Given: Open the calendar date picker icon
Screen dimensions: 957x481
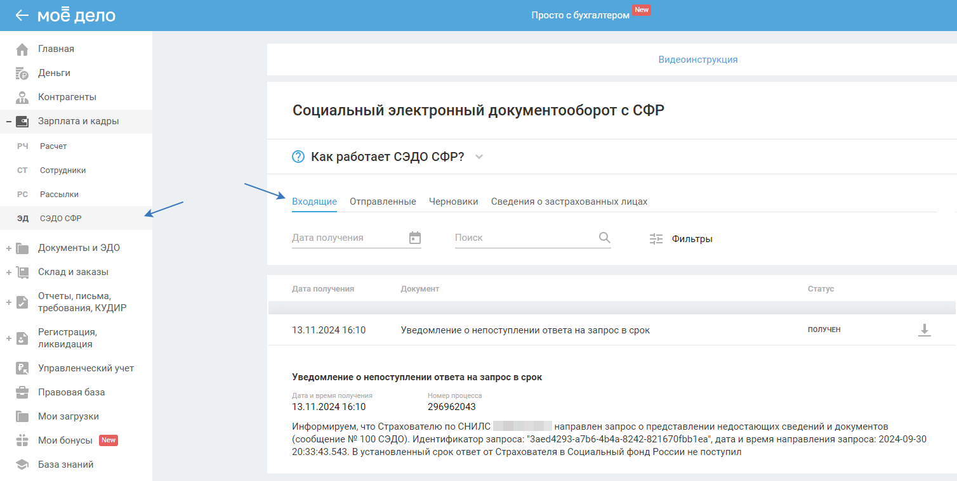Looking at the screenshot, I should (415, 238).
